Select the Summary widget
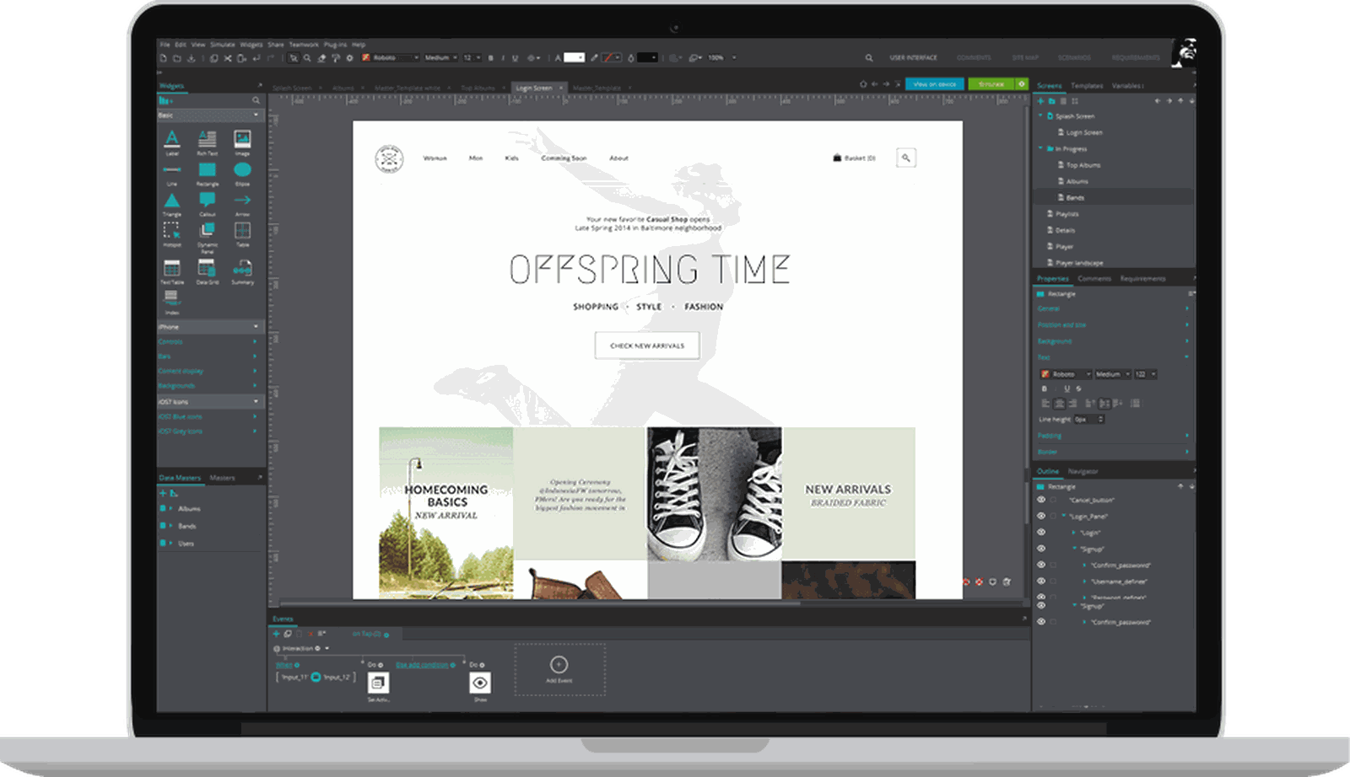This screenshot has width=1350, height=777. 242,271
